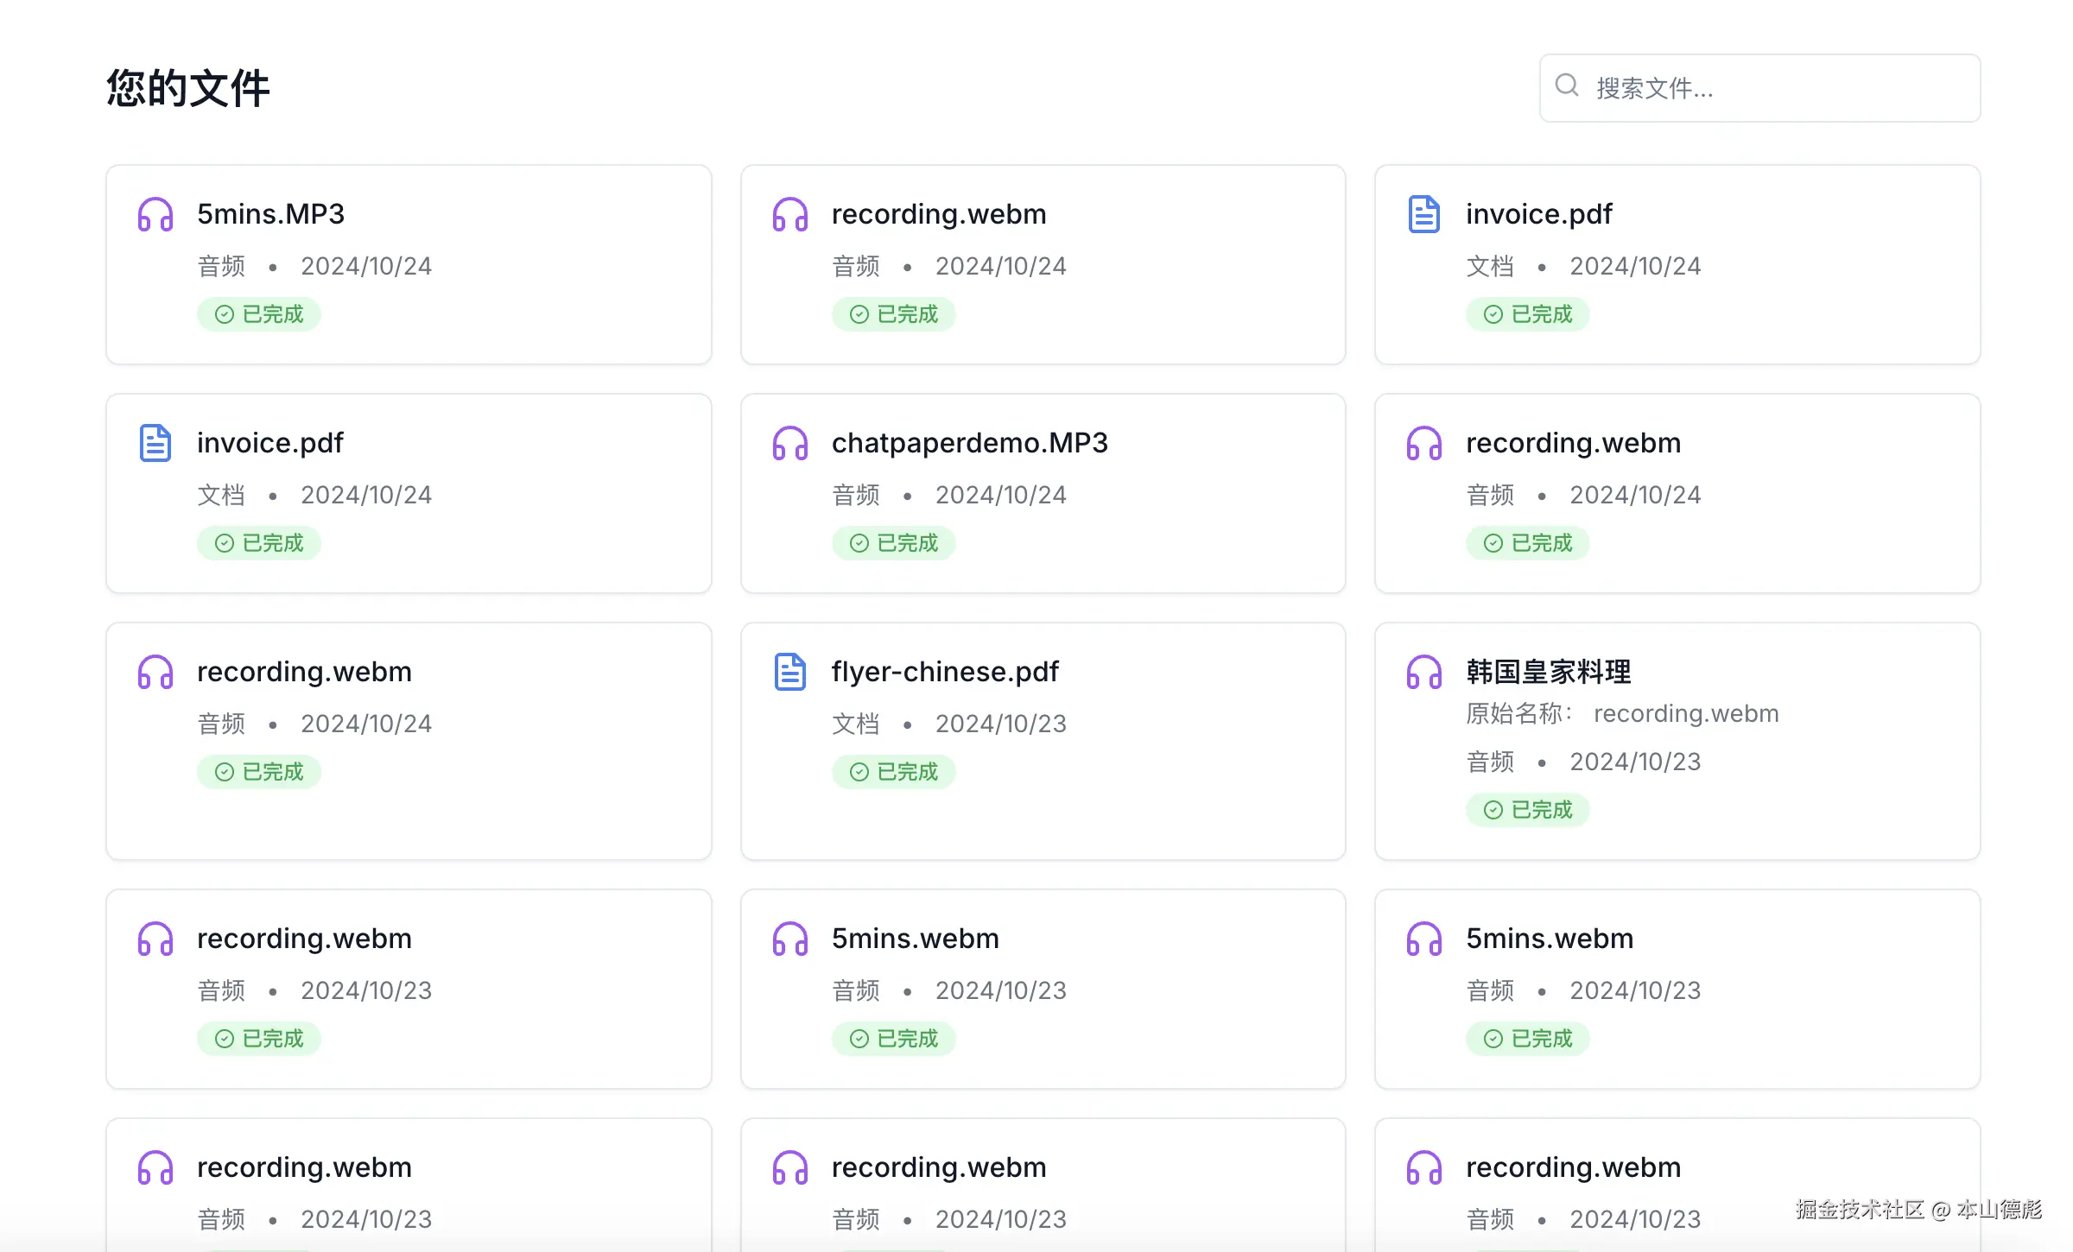Click the headphones icon next to 韩国皇家料理
The image size is (2073, 1252).
(1423, 672)
